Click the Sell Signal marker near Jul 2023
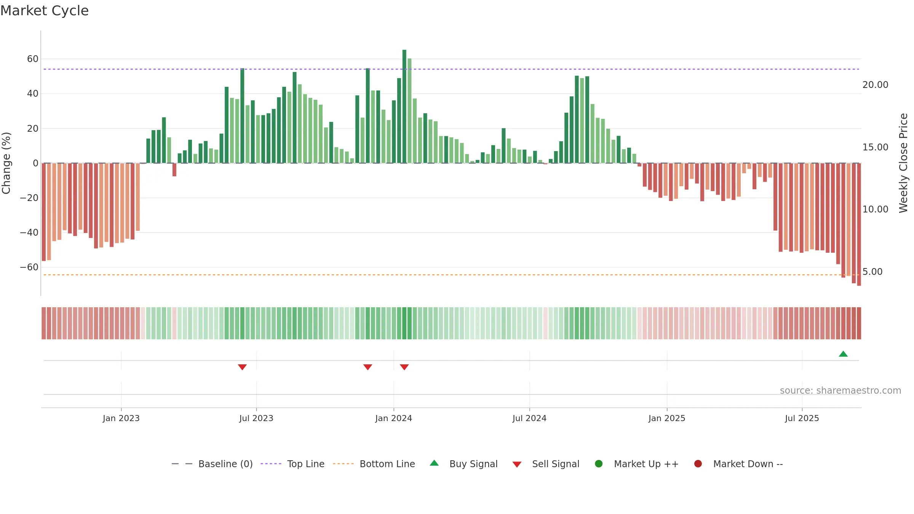Viewport: 914px width, 514px height. click(x=242, y=367)
